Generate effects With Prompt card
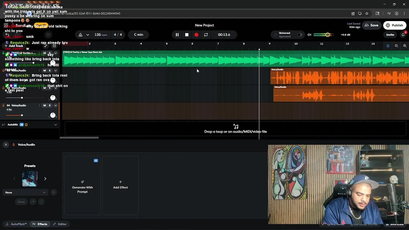The width and height of the screenshot is (409, 230). pos(82,186)
